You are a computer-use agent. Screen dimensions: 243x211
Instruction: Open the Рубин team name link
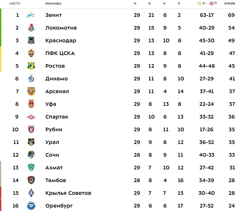click(54, 130)
